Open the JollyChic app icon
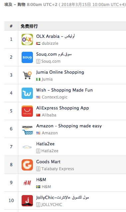 pyautogui.click(x=27, y=201)
